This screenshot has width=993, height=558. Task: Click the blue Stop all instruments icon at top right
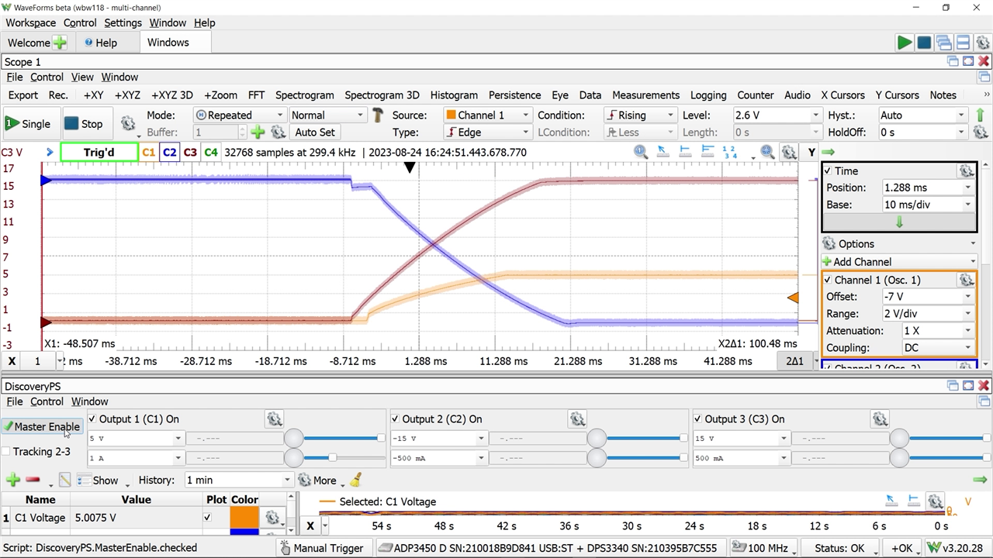point(924,43)
